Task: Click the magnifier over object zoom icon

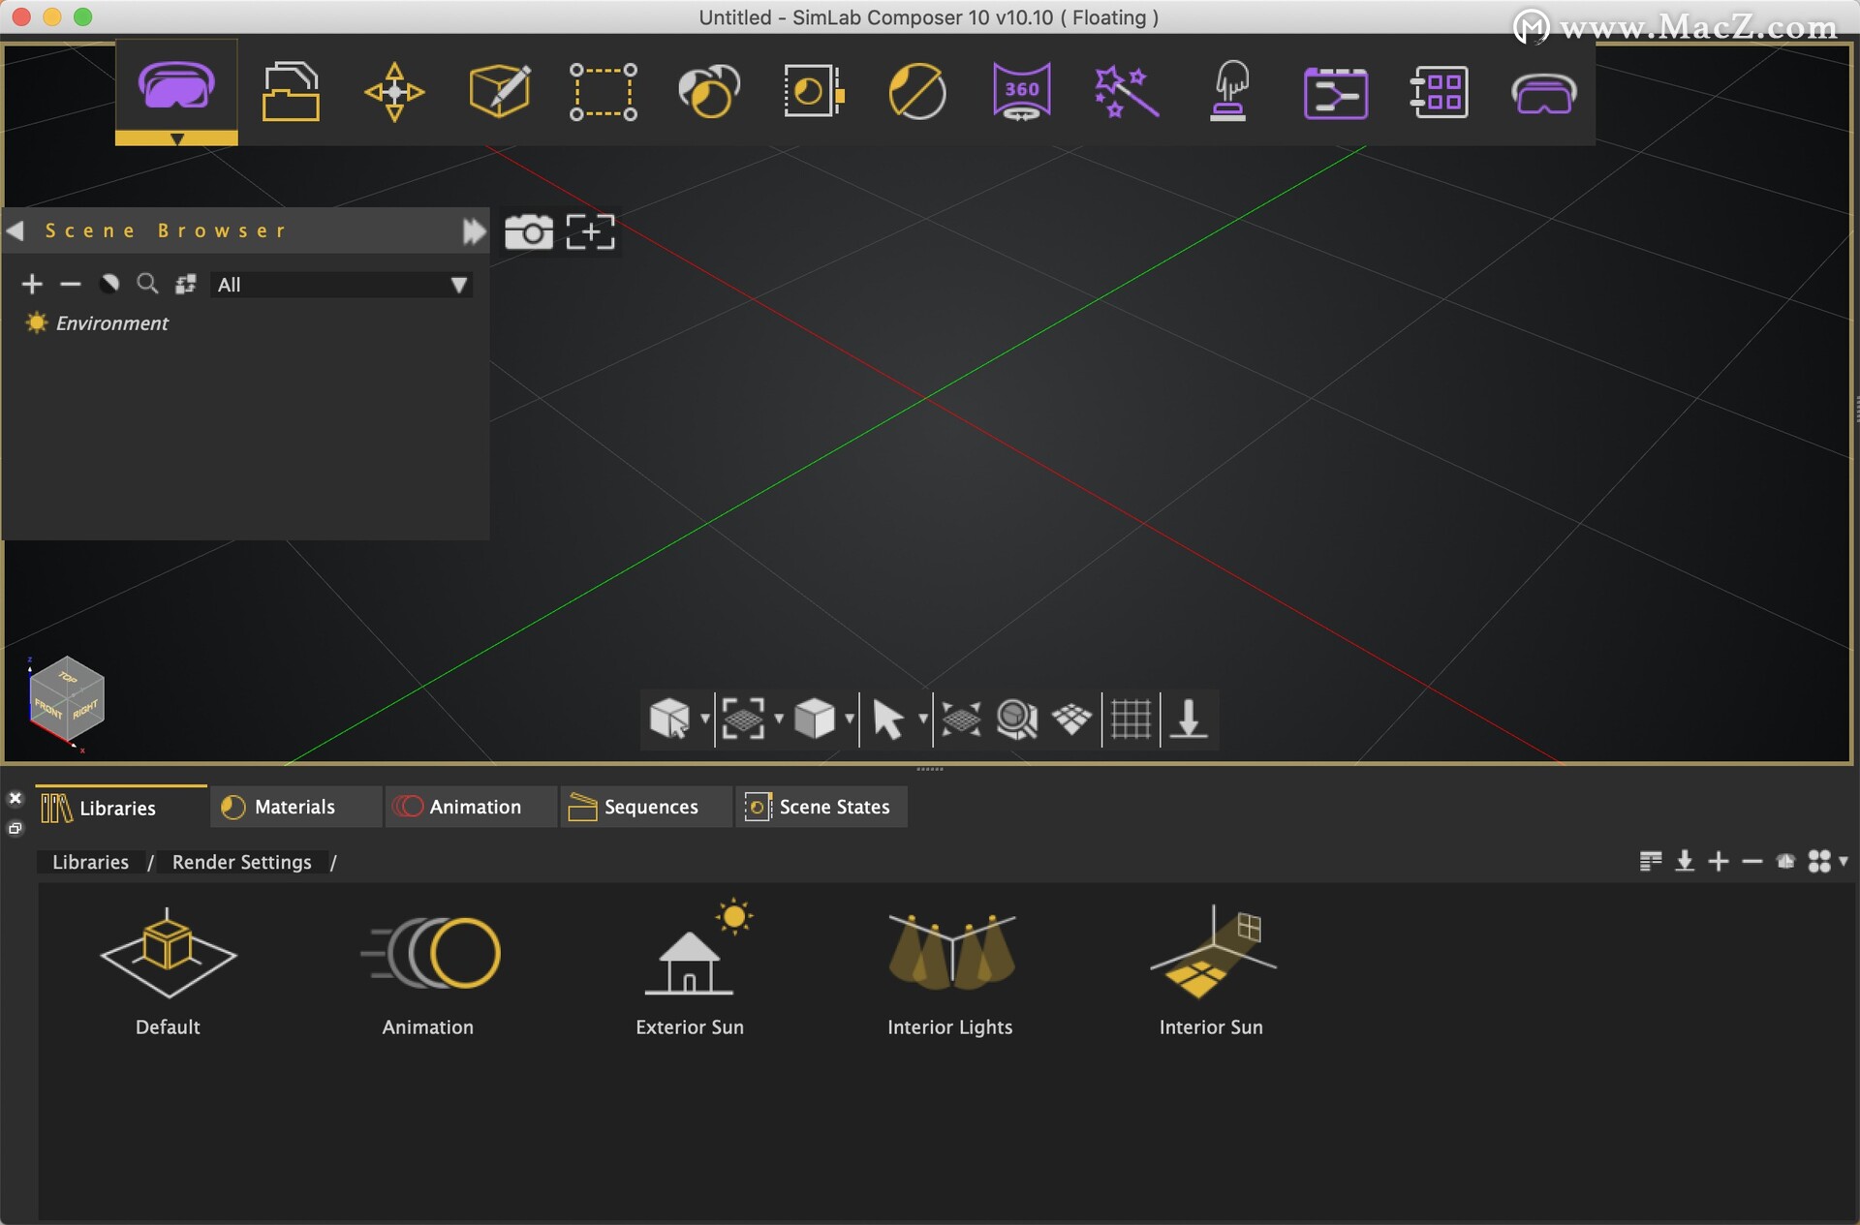Action: [x=1017, y=720]
